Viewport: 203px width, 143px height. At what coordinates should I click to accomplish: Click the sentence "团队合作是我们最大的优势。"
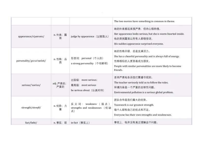point(131,100)
